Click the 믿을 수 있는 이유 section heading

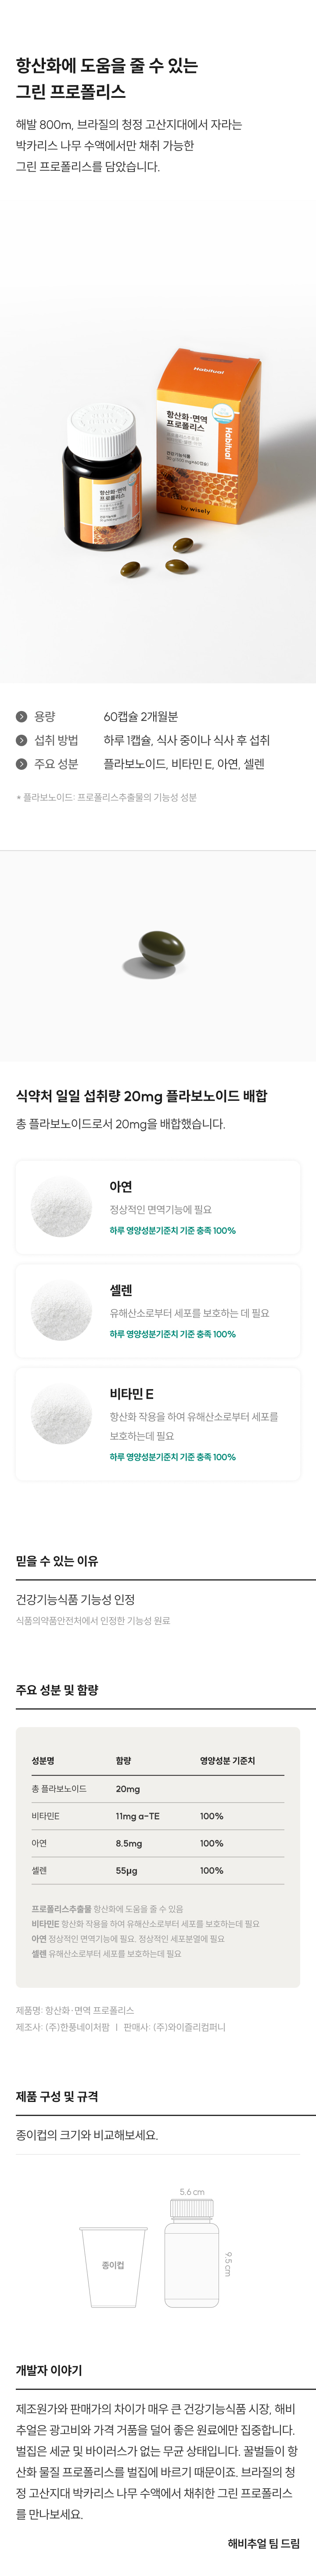[57, 1560]
